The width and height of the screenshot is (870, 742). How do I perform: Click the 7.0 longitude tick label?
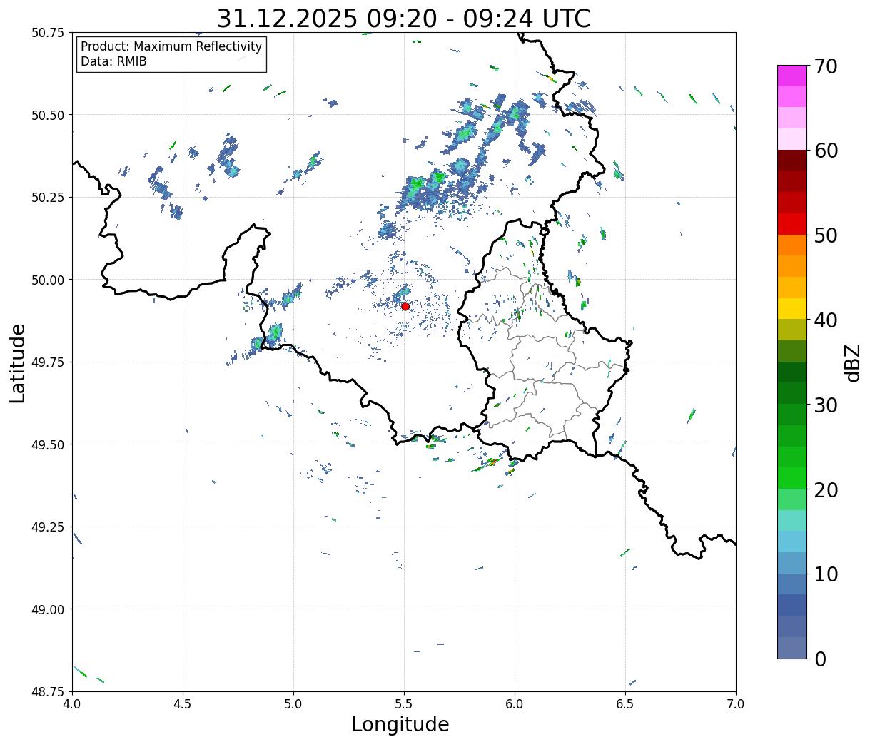point(735,704)
